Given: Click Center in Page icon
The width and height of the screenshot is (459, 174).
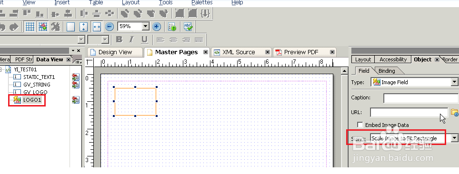Looking at the screenshot, I should pyautogui.click(x=110, y=14).
